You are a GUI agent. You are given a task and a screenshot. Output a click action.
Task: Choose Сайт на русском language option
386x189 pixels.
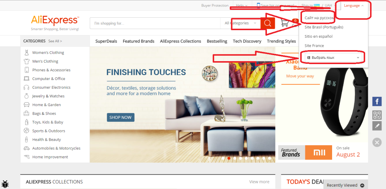pyautogui.click(x=319, y=18)
